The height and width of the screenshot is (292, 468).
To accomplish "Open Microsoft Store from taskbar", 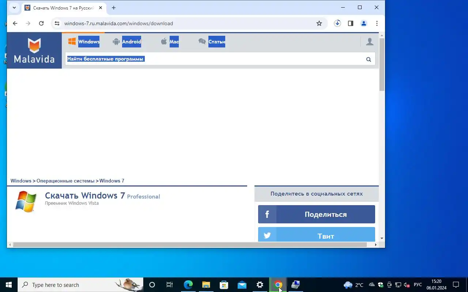I will click(224, 285).
